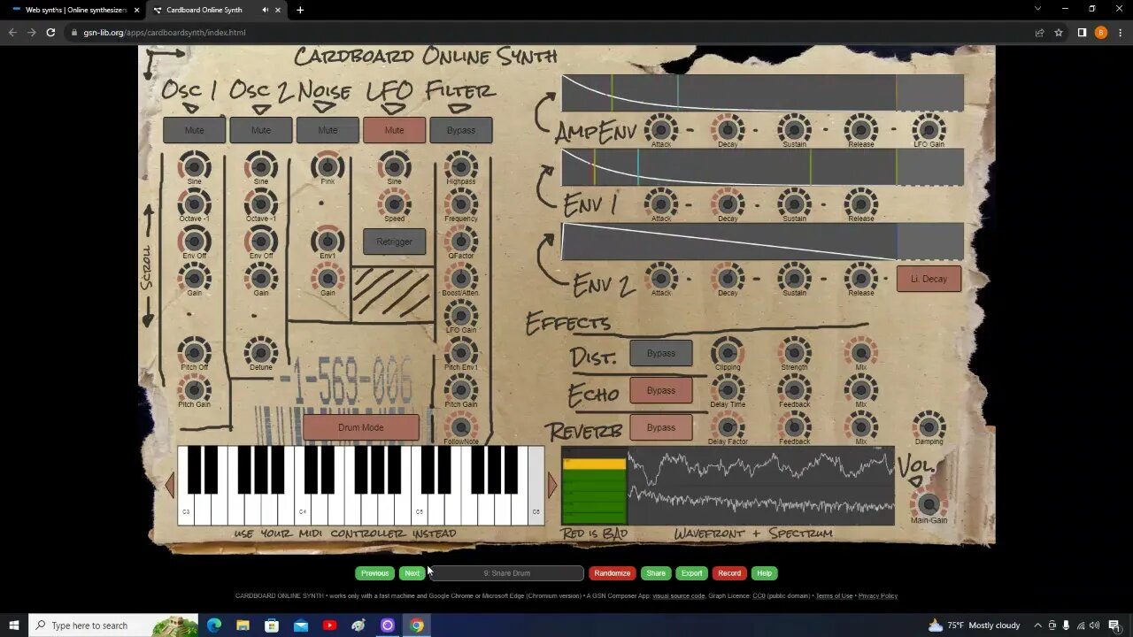Viewport: 1133px width, 637px height.
Task: Toggle the Dist. Bypass button
Action: (x=661, y=353)
